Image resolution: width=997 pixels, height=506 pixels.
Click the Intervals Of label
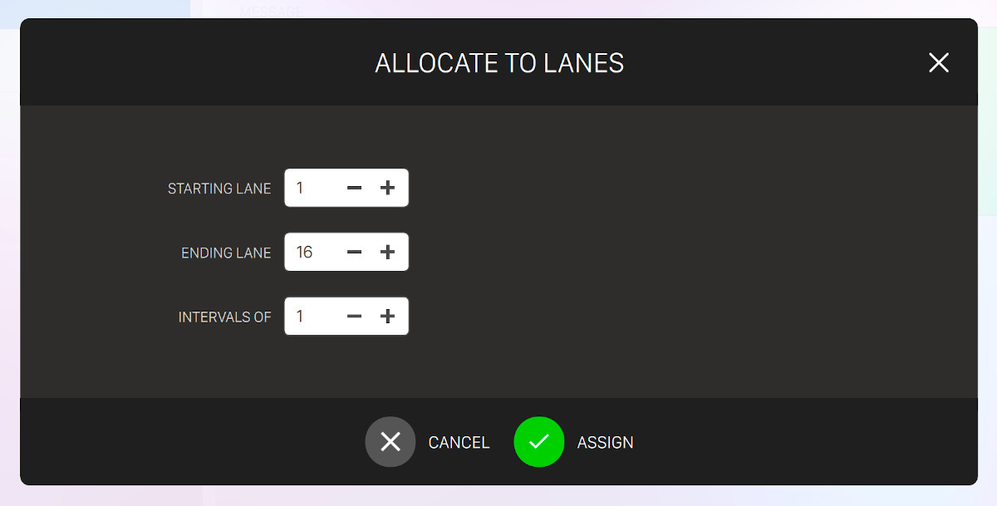point(224,317)
